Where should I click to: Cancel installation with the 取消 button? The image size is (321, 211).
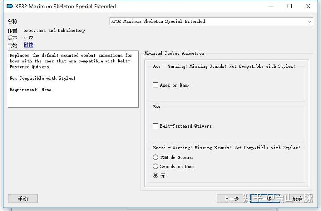coord(297,199)
